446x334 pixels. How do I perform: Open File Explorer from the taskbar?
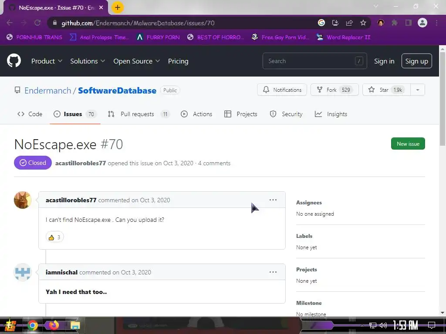(75, 325)
